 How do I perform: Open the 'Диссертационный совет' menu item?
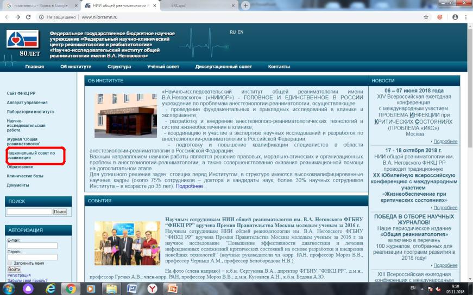click(224, 67)
